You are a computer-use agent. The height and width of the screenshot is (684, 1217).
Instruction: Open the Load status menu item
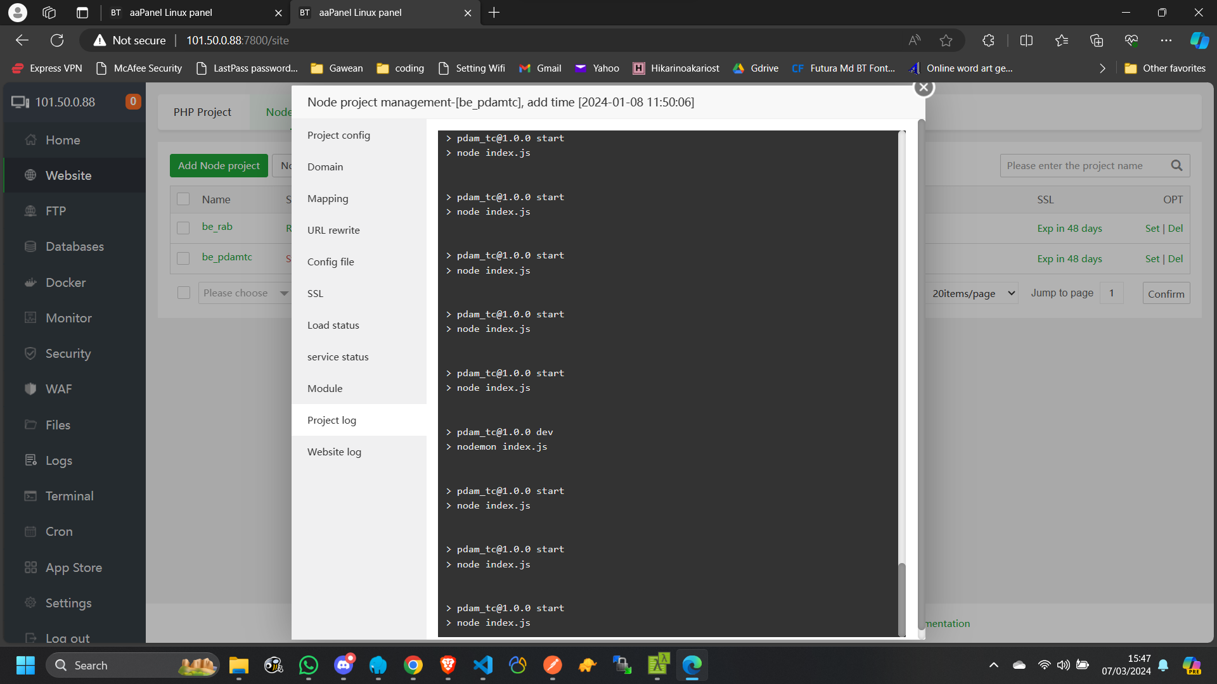(x=333, y=325)
